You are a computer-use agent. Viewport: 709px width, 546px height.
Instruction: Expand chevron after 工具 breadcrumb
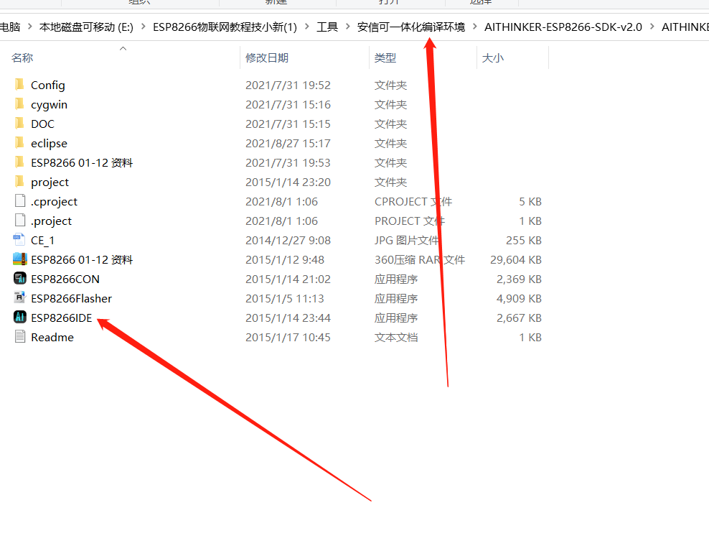[x=348, y=27]
